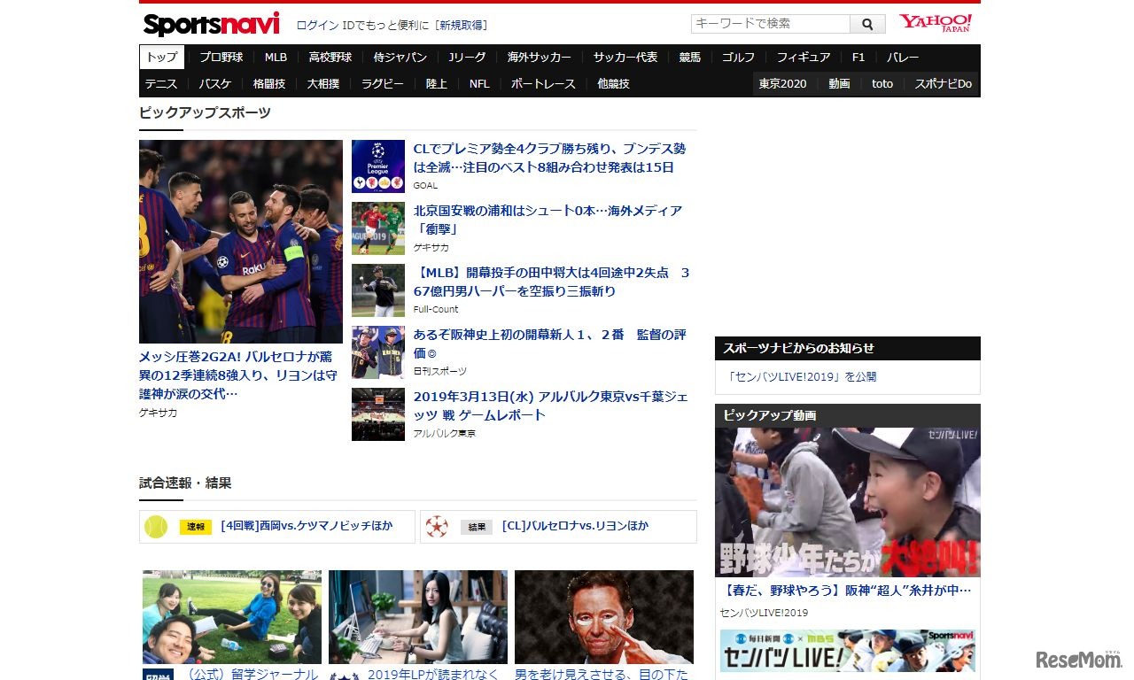Open the 格闘技 menu item
The width and height of the screenshot is (1134, 680).
coord(269,84)
